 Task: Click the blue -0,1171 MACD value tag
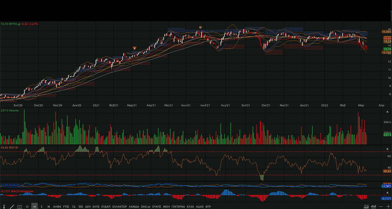[386, 198]
